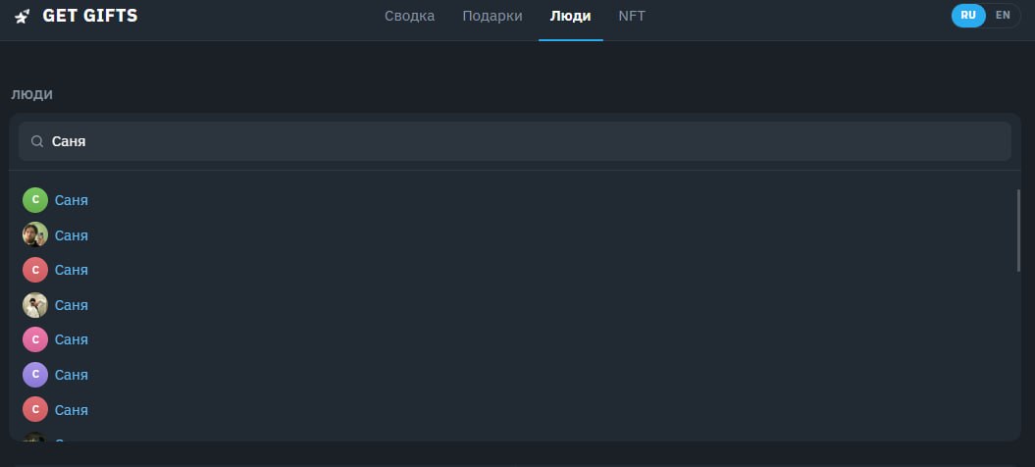Switch to the NFT tab
Viewport: 1035px width, 467px height.
(x=632, y=16)
